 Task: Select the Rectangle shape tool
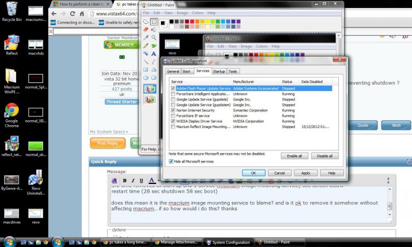(x=146, y=70)
